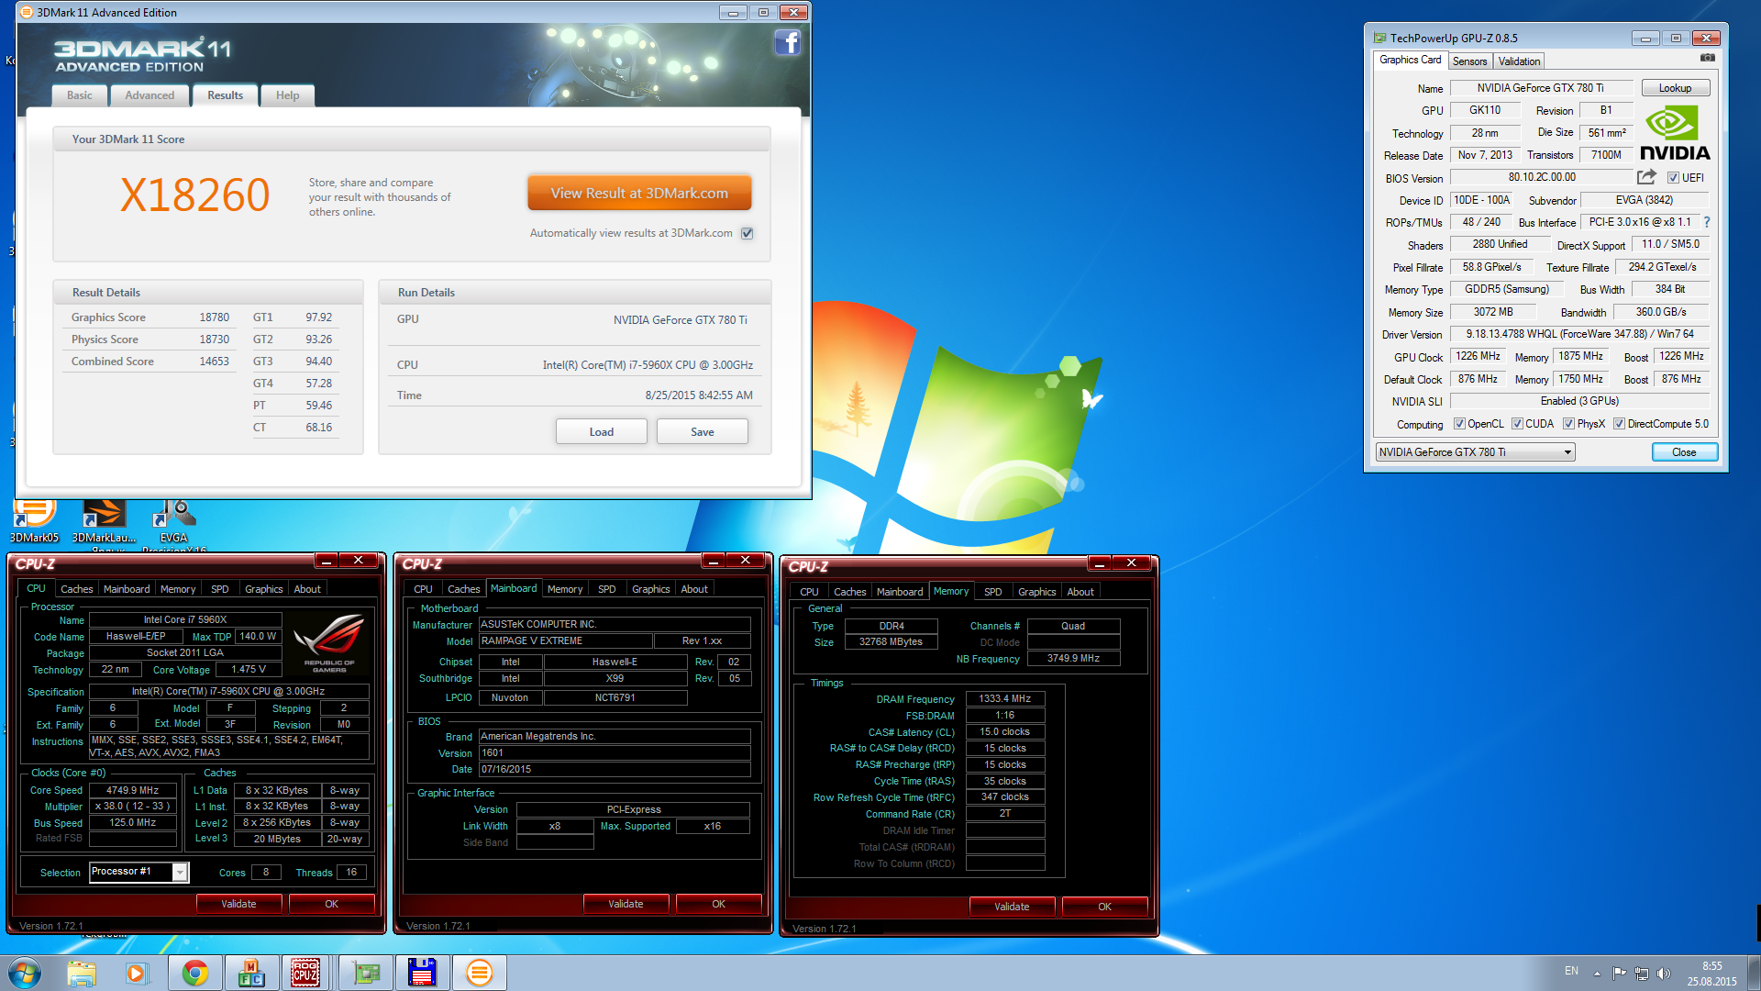Viewport: 1761px width, 991px height.
Task: Open SPD tab in middle CPU-Z window
Action: 607,589
